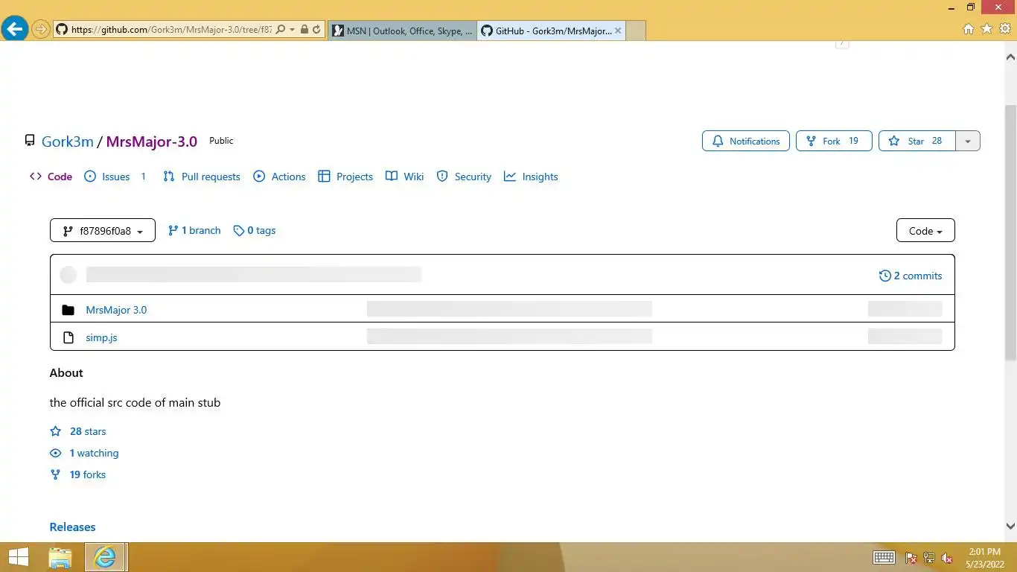View the 19 forks link
Viewport: 1017px width, 572px height.
pos(78,474)
